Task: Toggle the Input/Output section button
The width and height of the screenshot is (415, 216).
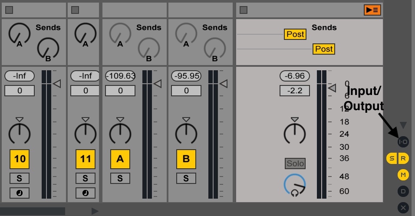Action: click(x=403, y=142)
